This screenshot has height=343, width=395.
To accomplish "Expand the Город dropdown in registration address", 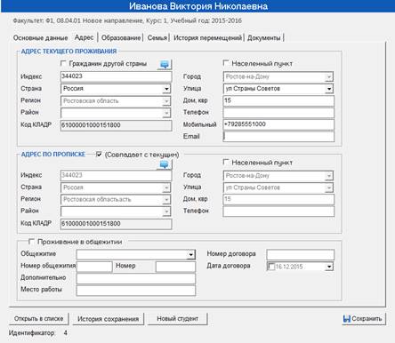I will point(329,176).
